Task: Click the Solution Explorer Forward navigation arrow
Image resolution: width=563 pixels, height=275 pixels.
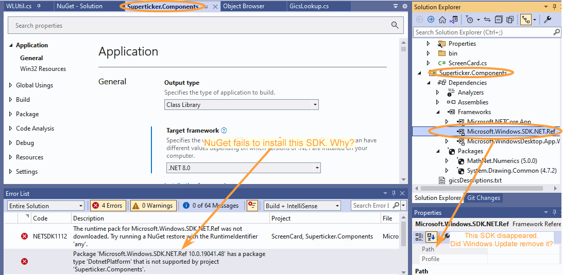Action: click(431, 20)
